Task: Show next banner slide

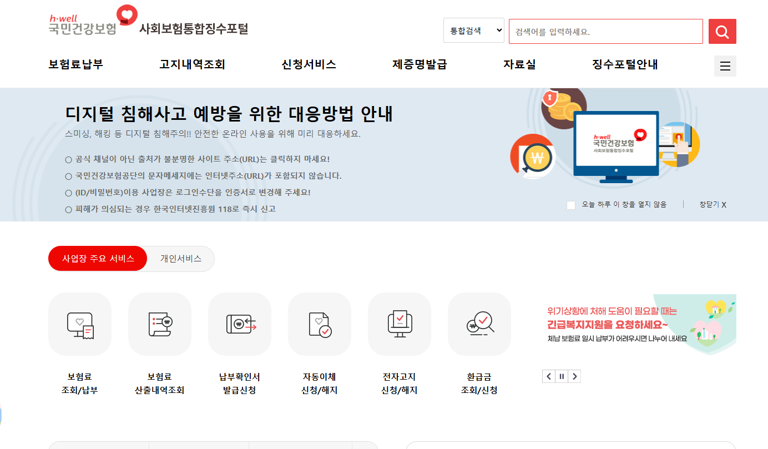Action: point(575,376)
